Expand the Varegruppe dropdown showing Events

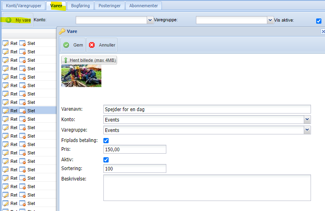coord(307,130)
